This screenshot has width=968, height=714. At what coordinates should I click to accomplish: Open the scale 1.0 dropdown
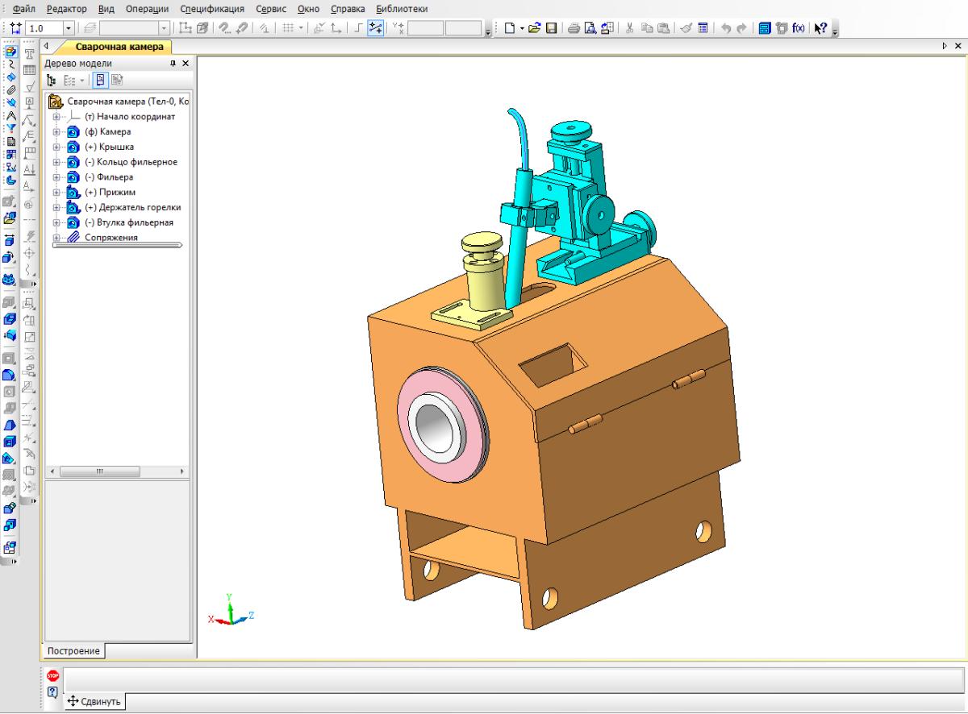coord(68,29)
